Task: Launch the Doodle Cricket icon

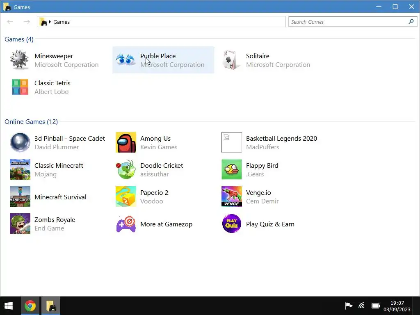Action: pos(126,169)
